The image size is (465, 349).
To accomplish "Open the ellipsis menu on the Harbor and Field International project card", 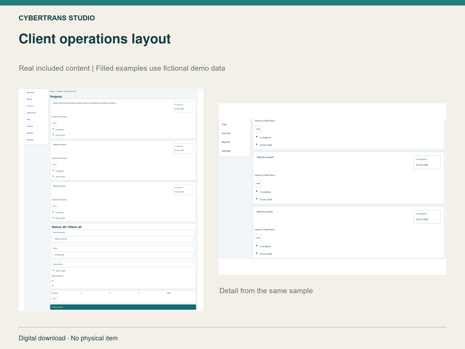I will click(54, 123).
